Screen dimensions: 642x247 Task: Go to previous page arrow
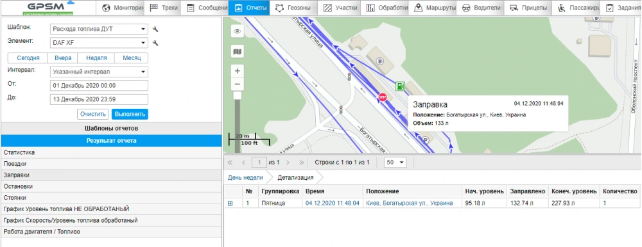pos(243,163)
